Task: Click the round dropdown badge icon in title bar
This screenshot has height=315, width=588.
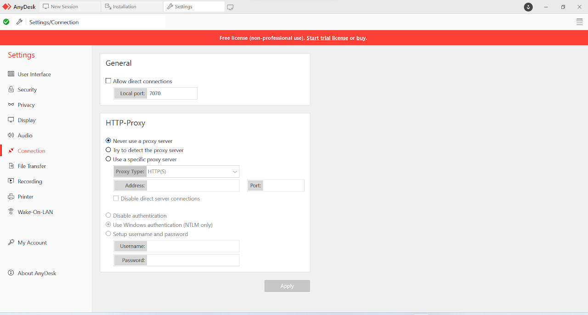Action: point(528,7)
